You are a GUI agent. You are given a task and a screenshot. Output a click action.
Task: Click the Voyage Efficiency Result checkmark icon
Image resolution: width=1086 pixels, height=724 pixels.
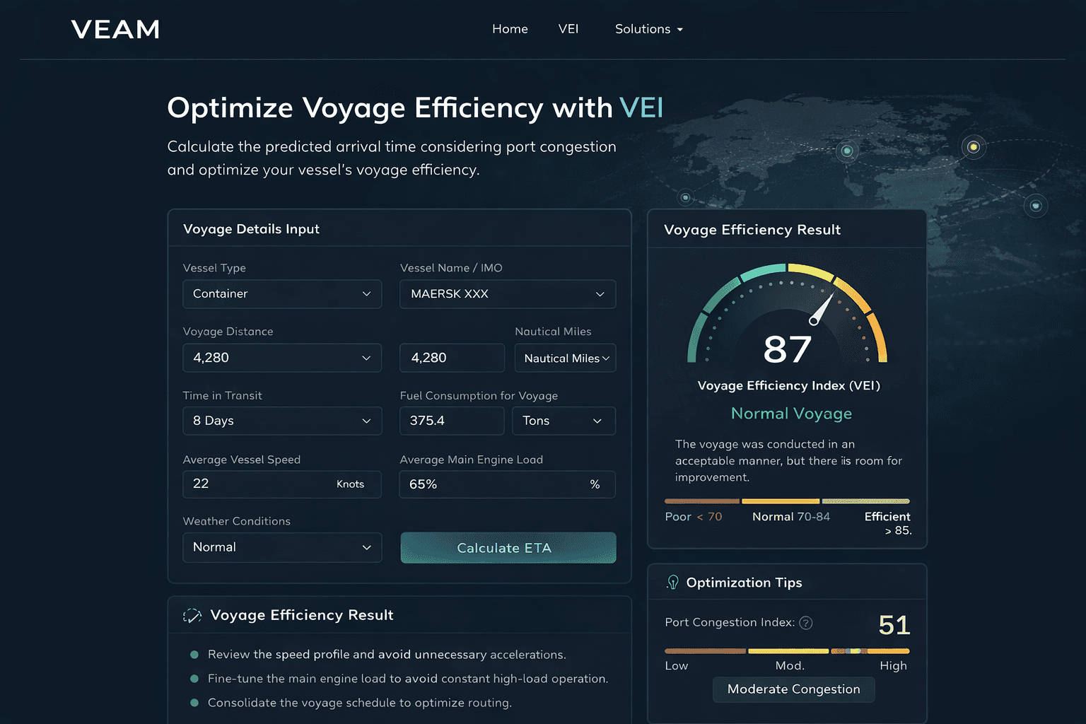(192, 616)
